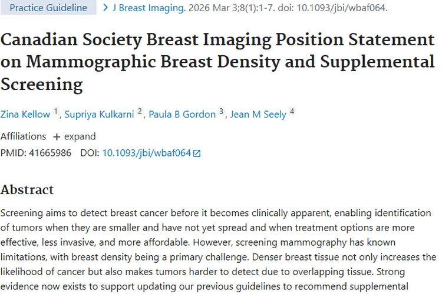Click affiliation superscript 3 after Gordon
Screen dimensions: 442x294
coord(222,111)
